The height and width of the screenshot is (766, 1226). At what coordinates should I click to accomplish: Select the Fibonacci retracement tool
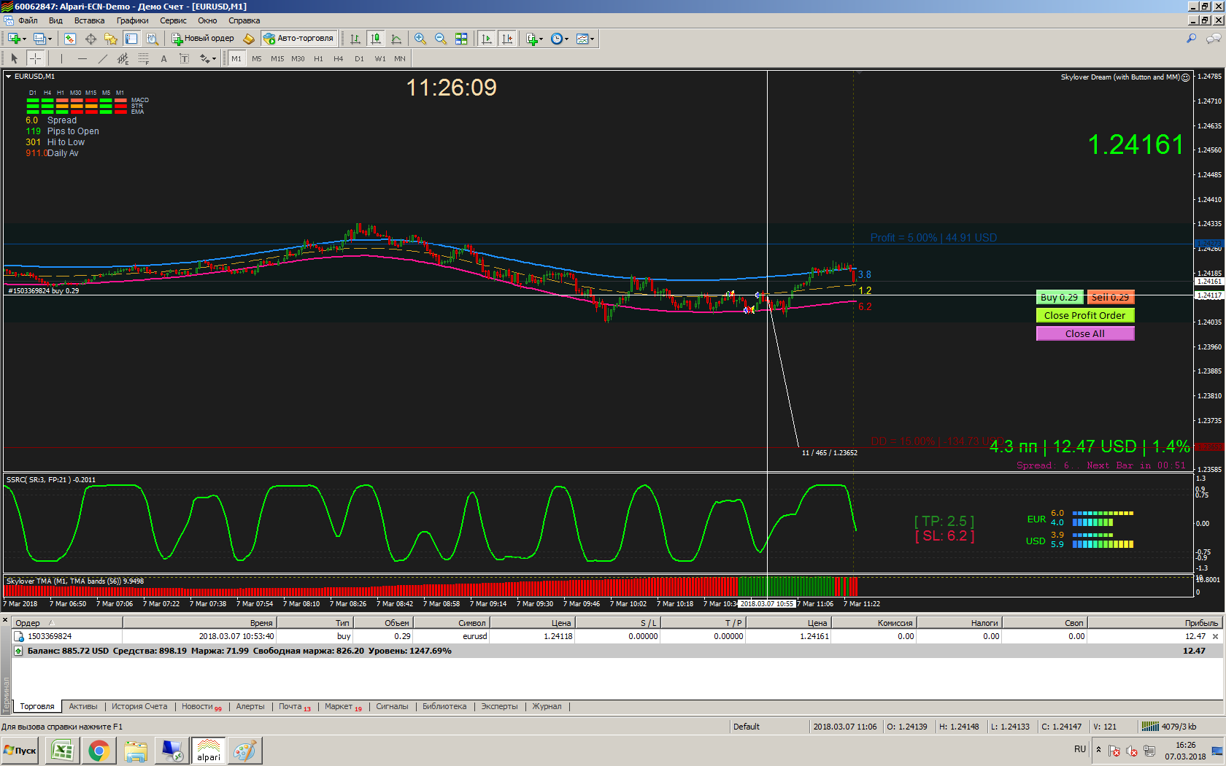pos(143,58)
